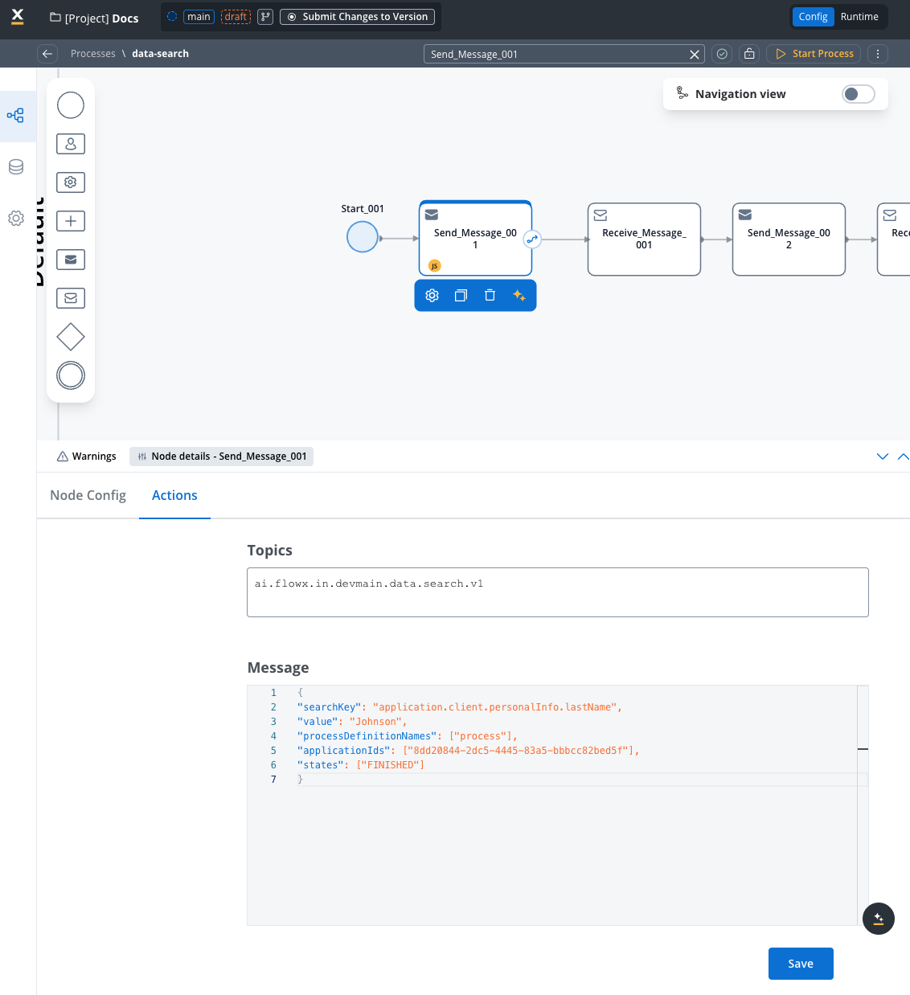Open the process designer sidebar icon
This screenshot has height=995, width=910.
15,116
